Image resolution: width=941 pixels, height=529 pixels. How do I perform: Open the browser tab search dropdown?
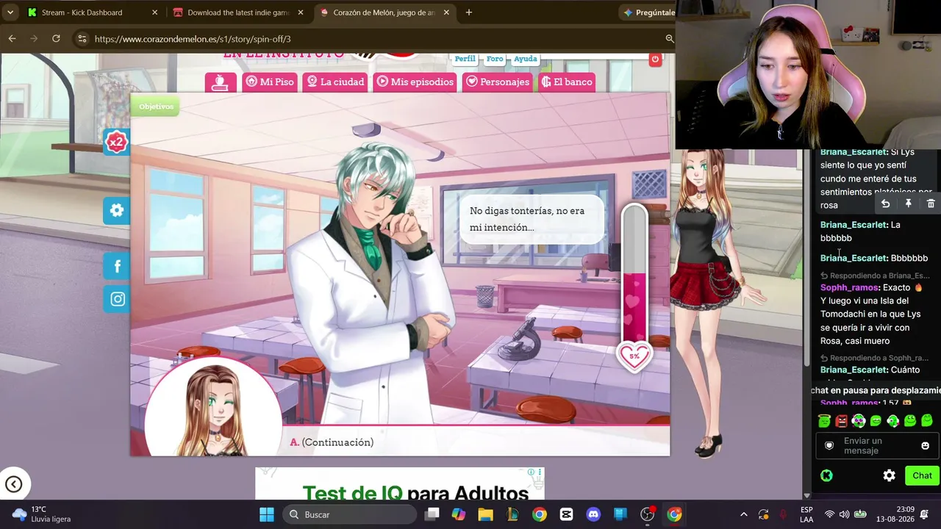tap(10, 12)
